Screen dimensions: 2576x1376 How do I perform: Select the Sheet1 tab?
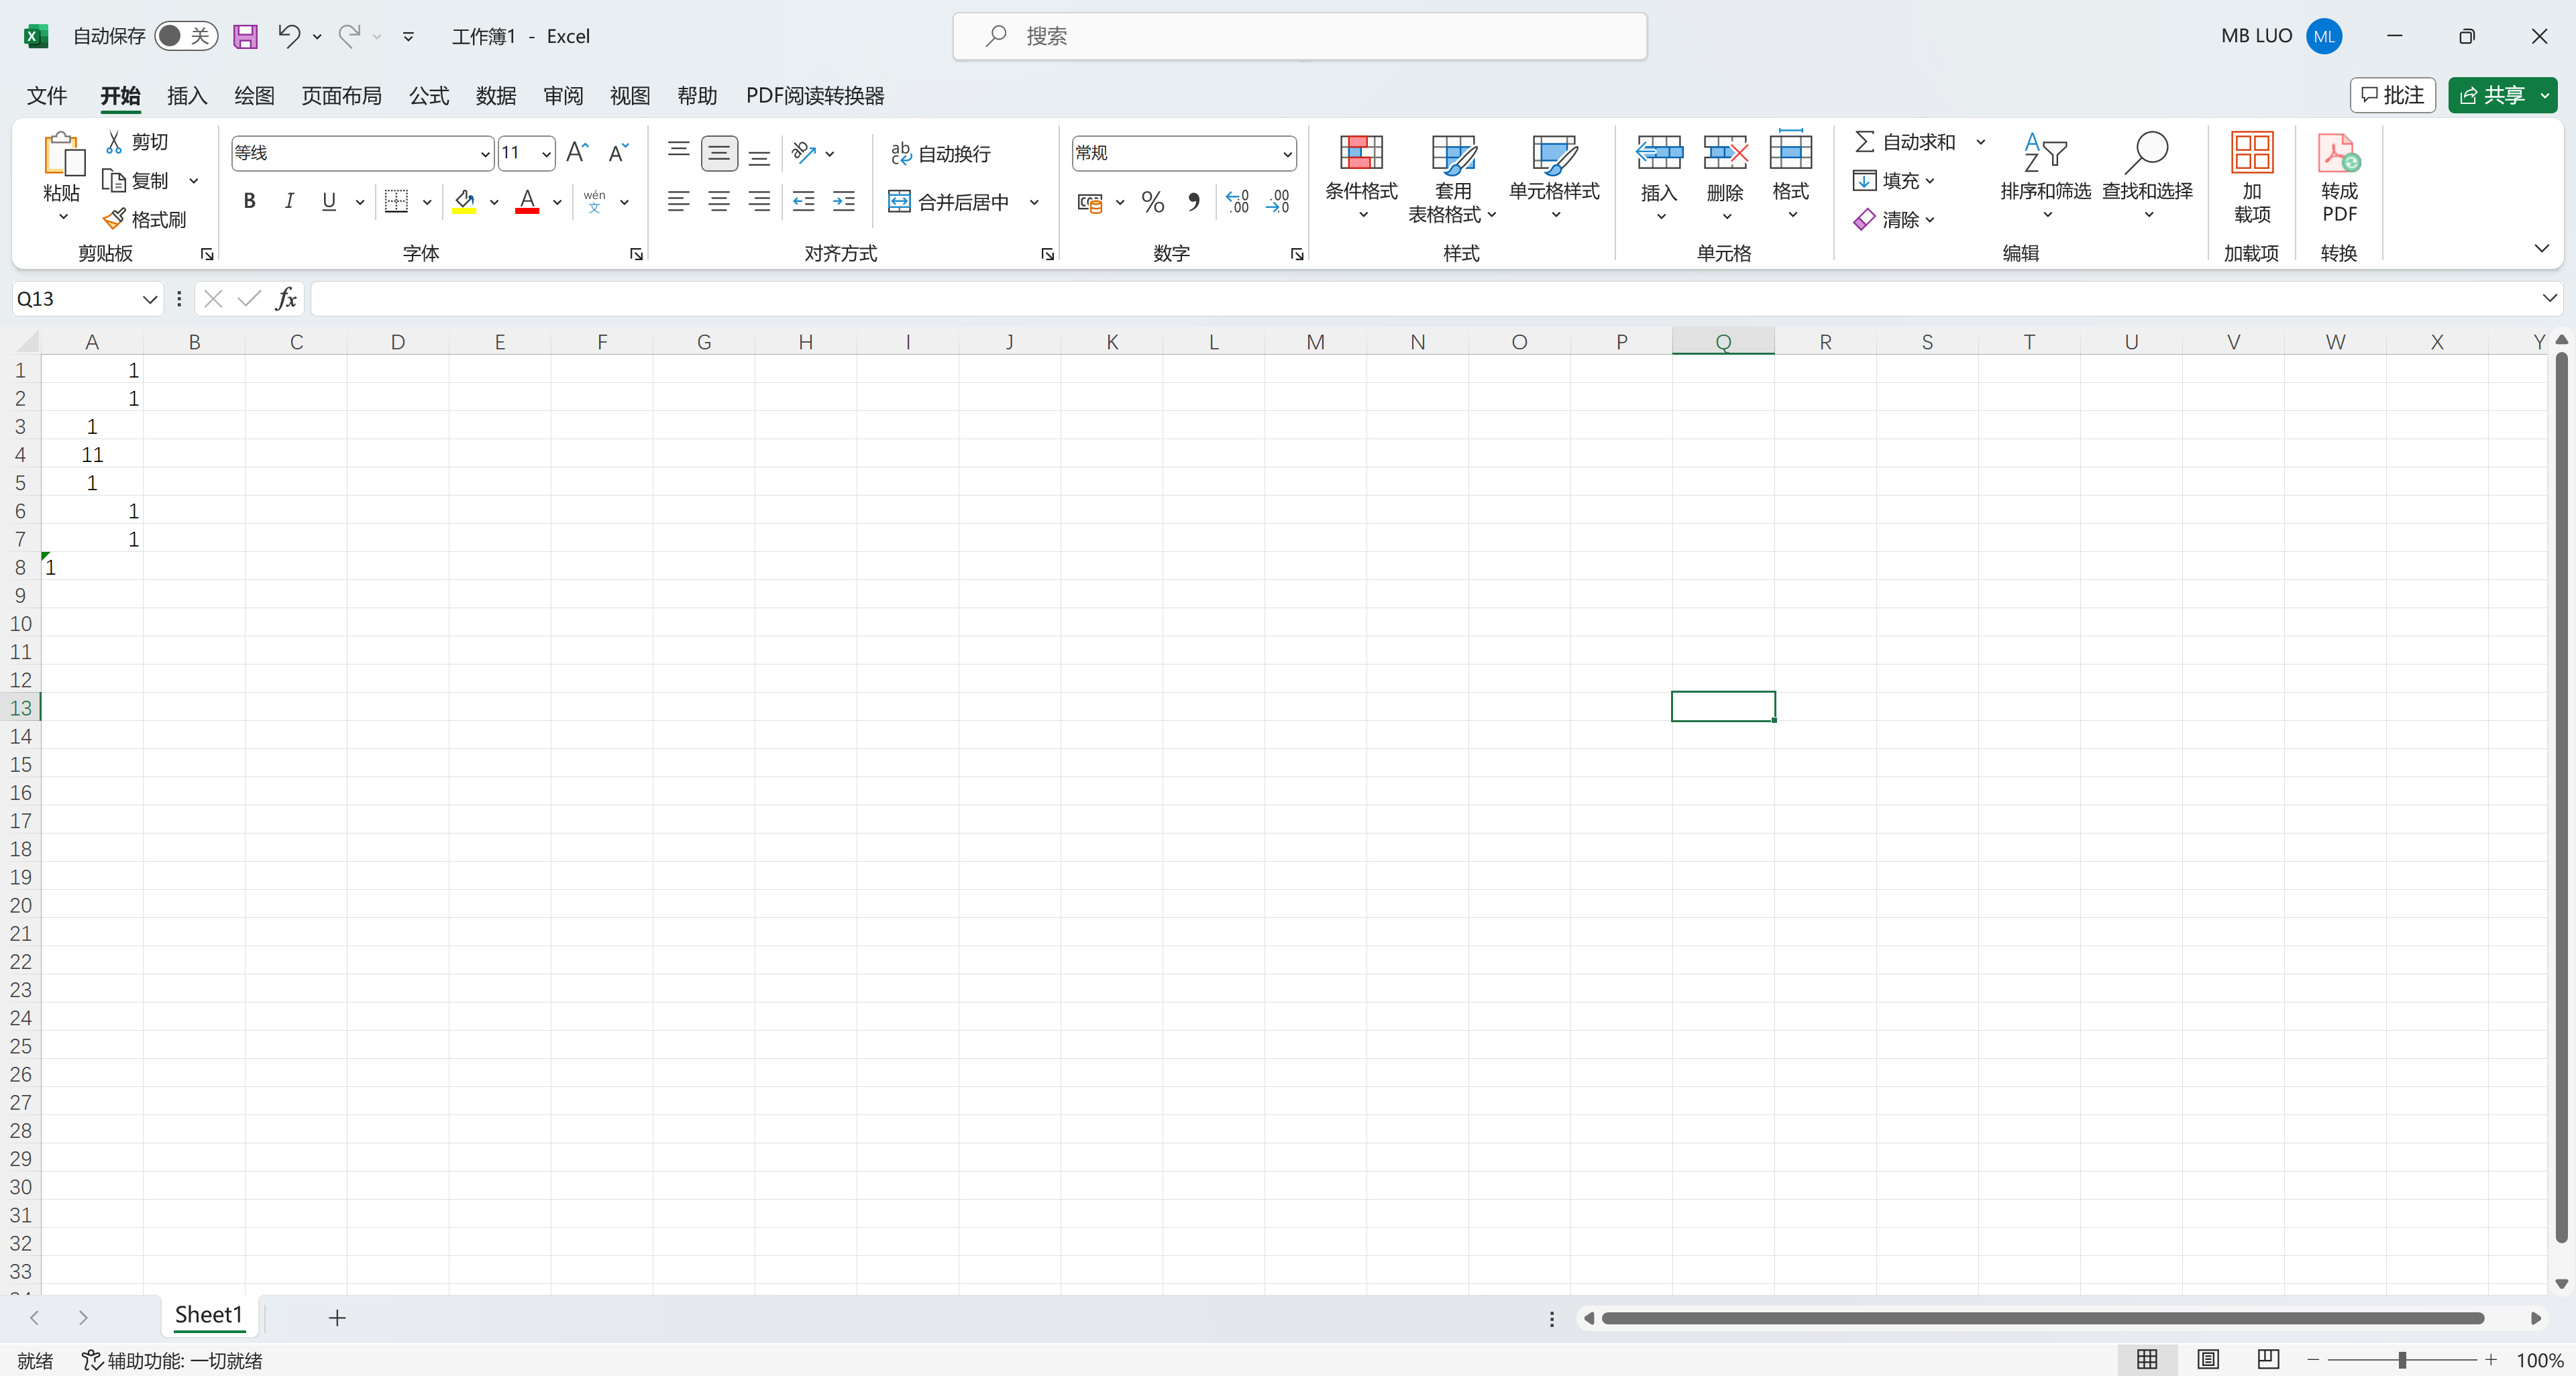(209, 1315)
